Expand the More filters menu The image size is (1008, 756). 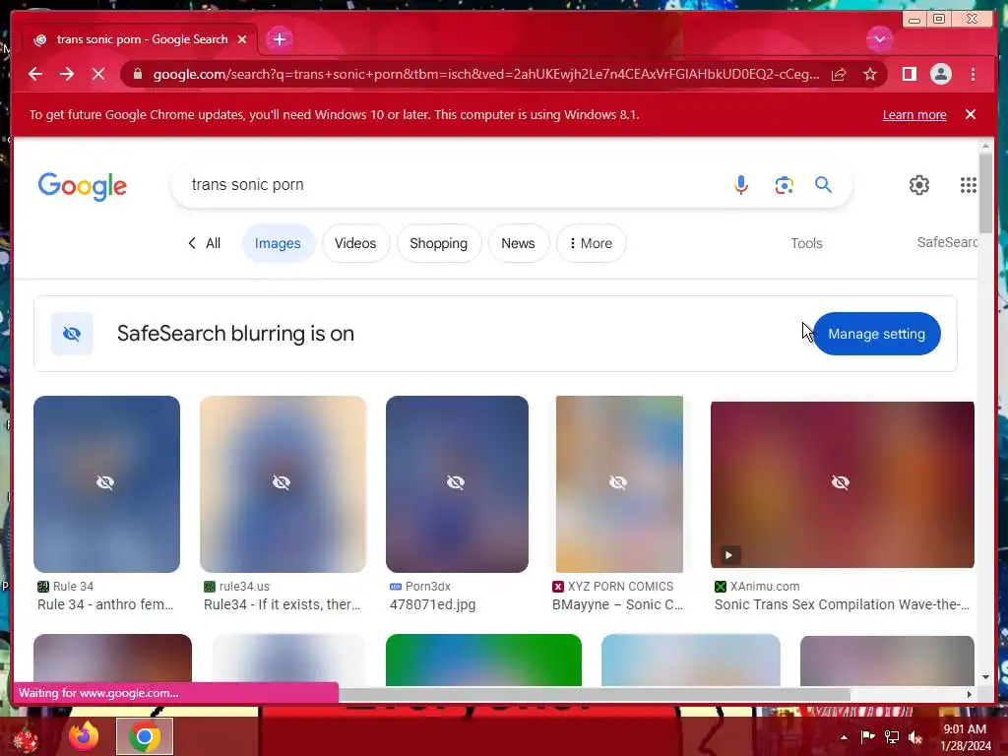(x=591, y=243)
